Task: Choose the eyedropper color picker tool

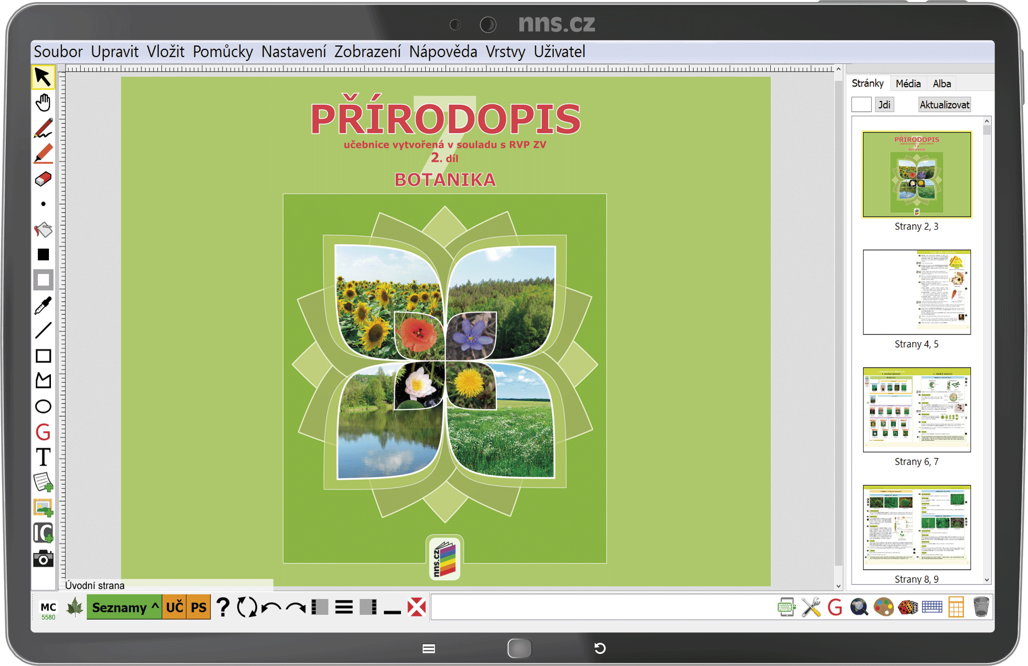Action: click(x=43, y=305)
